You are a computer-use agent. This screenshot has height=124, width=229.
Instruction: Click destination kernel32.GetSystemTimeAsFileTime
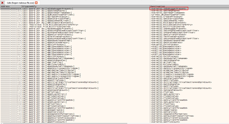172,116
